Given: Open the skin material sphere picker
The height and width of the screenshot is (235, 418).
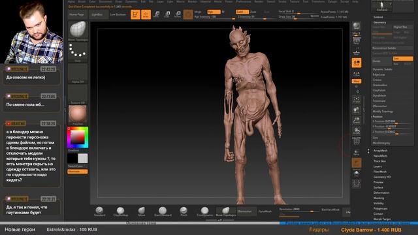Looking at the screenshot, I should point(78,115).
